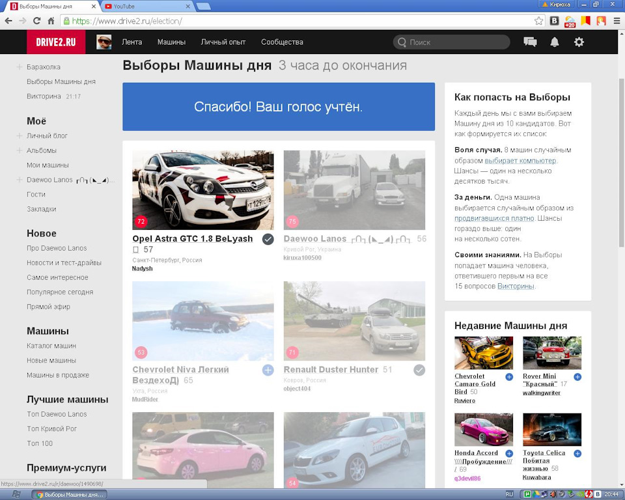
Task: Open Популярное сегодня sidebar link
Action: [x=60, y=292]
